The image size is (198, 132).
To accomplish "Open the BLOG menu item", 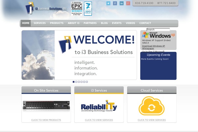I will click(104, 23).
